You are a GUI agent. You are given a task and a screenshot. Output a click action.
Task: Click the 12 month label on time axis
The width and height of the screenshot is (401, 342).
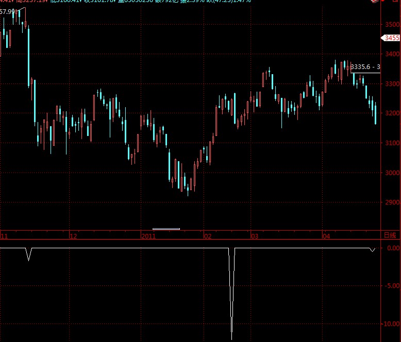pyautogui.click(x=73, y=236)
